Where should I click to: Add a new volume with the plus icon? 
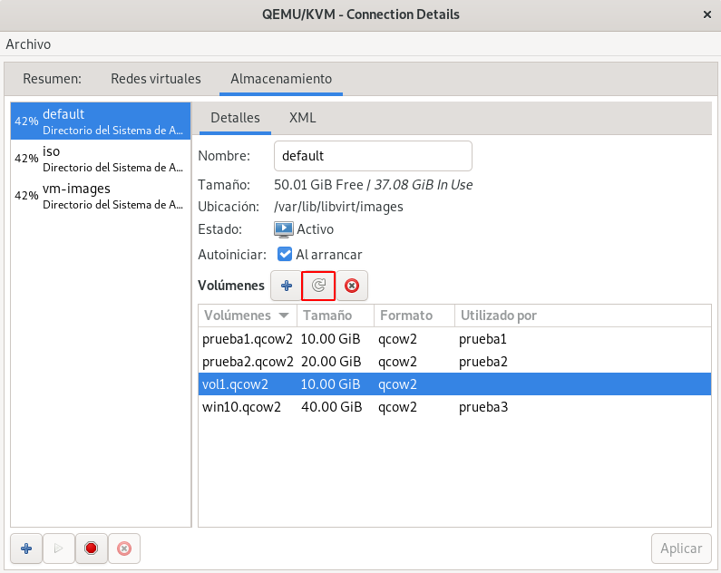click(x=286, y=286)
